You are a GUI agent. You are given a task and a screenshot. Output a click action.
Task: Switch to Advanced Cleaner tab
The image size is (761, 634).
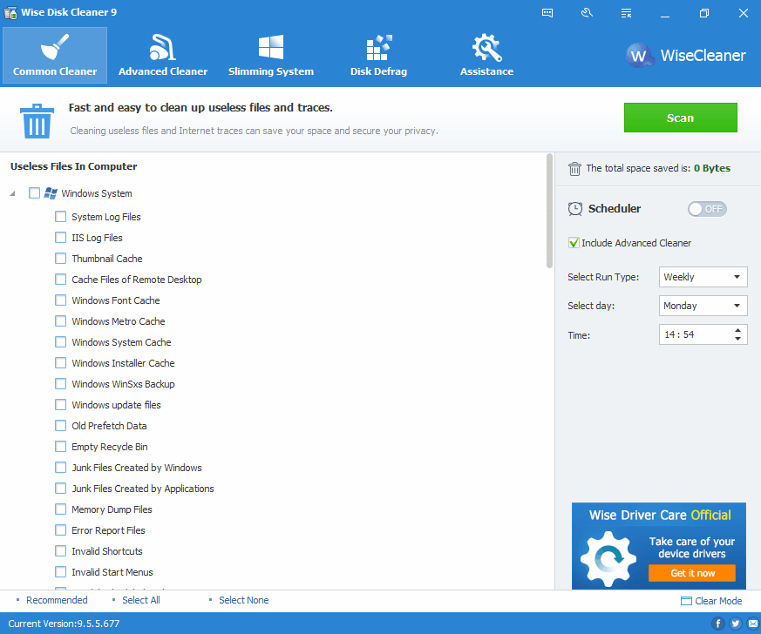pos(163,55)
